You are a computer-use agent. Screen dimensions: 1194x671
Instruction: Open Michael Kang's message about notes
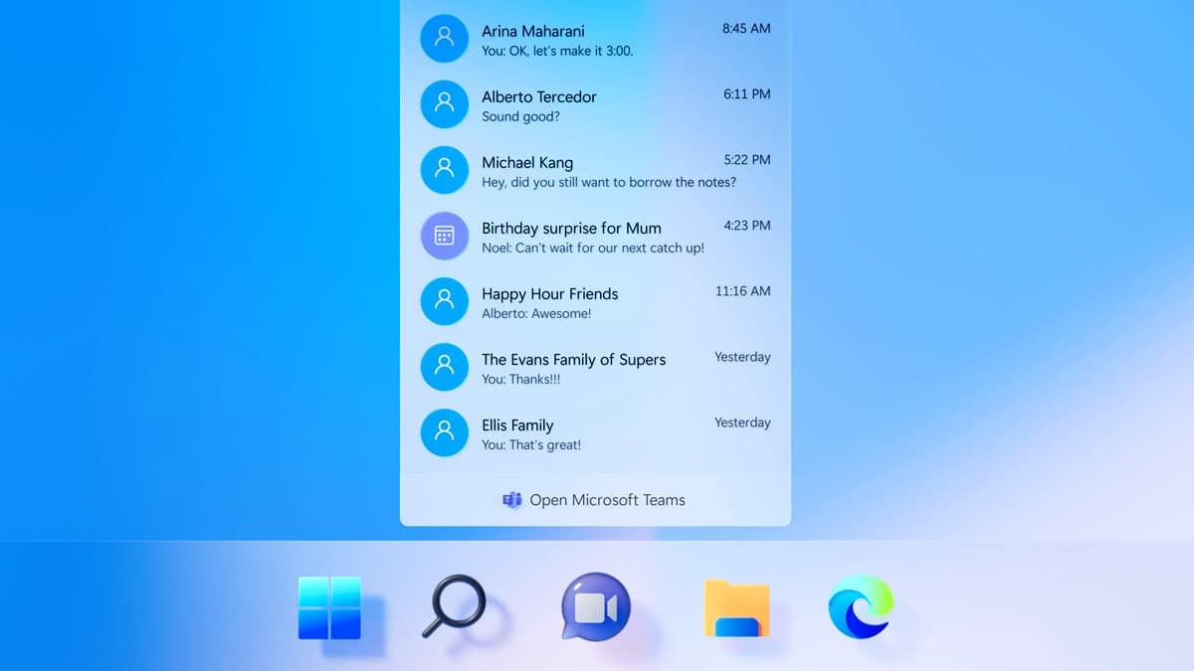(609, 171)
